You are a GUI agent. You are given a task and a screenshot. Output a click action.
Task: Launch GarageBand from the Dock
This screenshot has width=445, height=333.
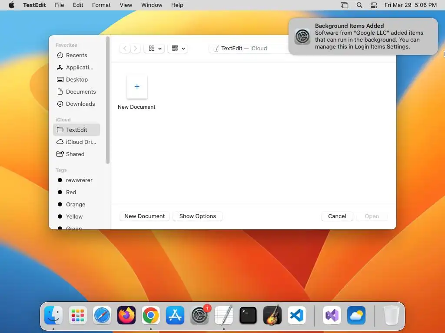click(272, 315)
